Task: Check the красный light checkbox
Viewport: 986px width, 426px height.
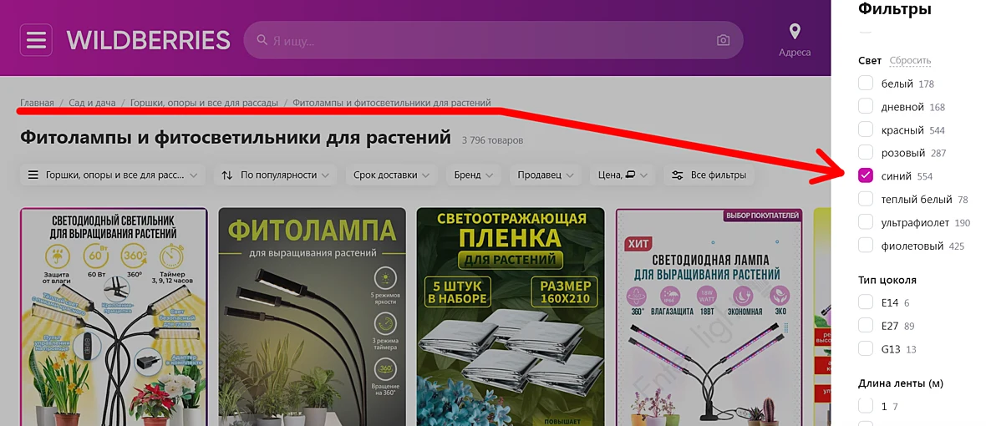Action: coord(866,130)
